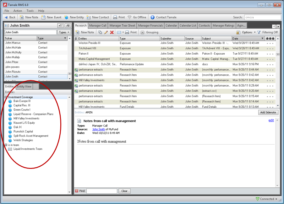Switch to the Manager Call tab
284x204 pixels.
98,26
